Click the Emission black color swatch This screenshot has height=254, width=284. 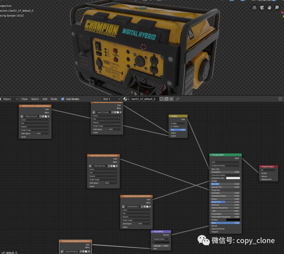pyautogui.click(x=233, y=220)
